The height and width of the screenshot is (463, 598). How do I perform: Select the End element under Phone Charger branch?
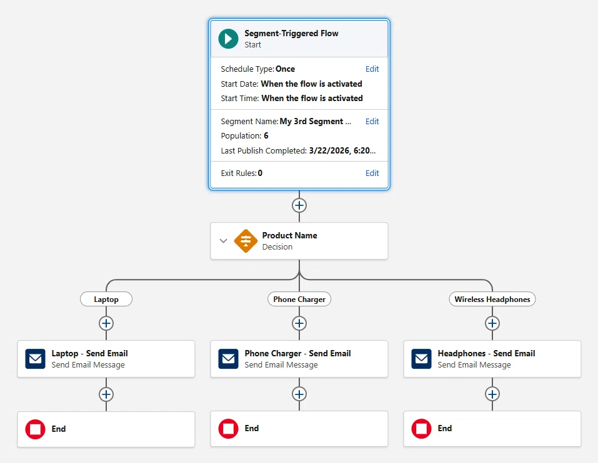(x=299, y=429)
